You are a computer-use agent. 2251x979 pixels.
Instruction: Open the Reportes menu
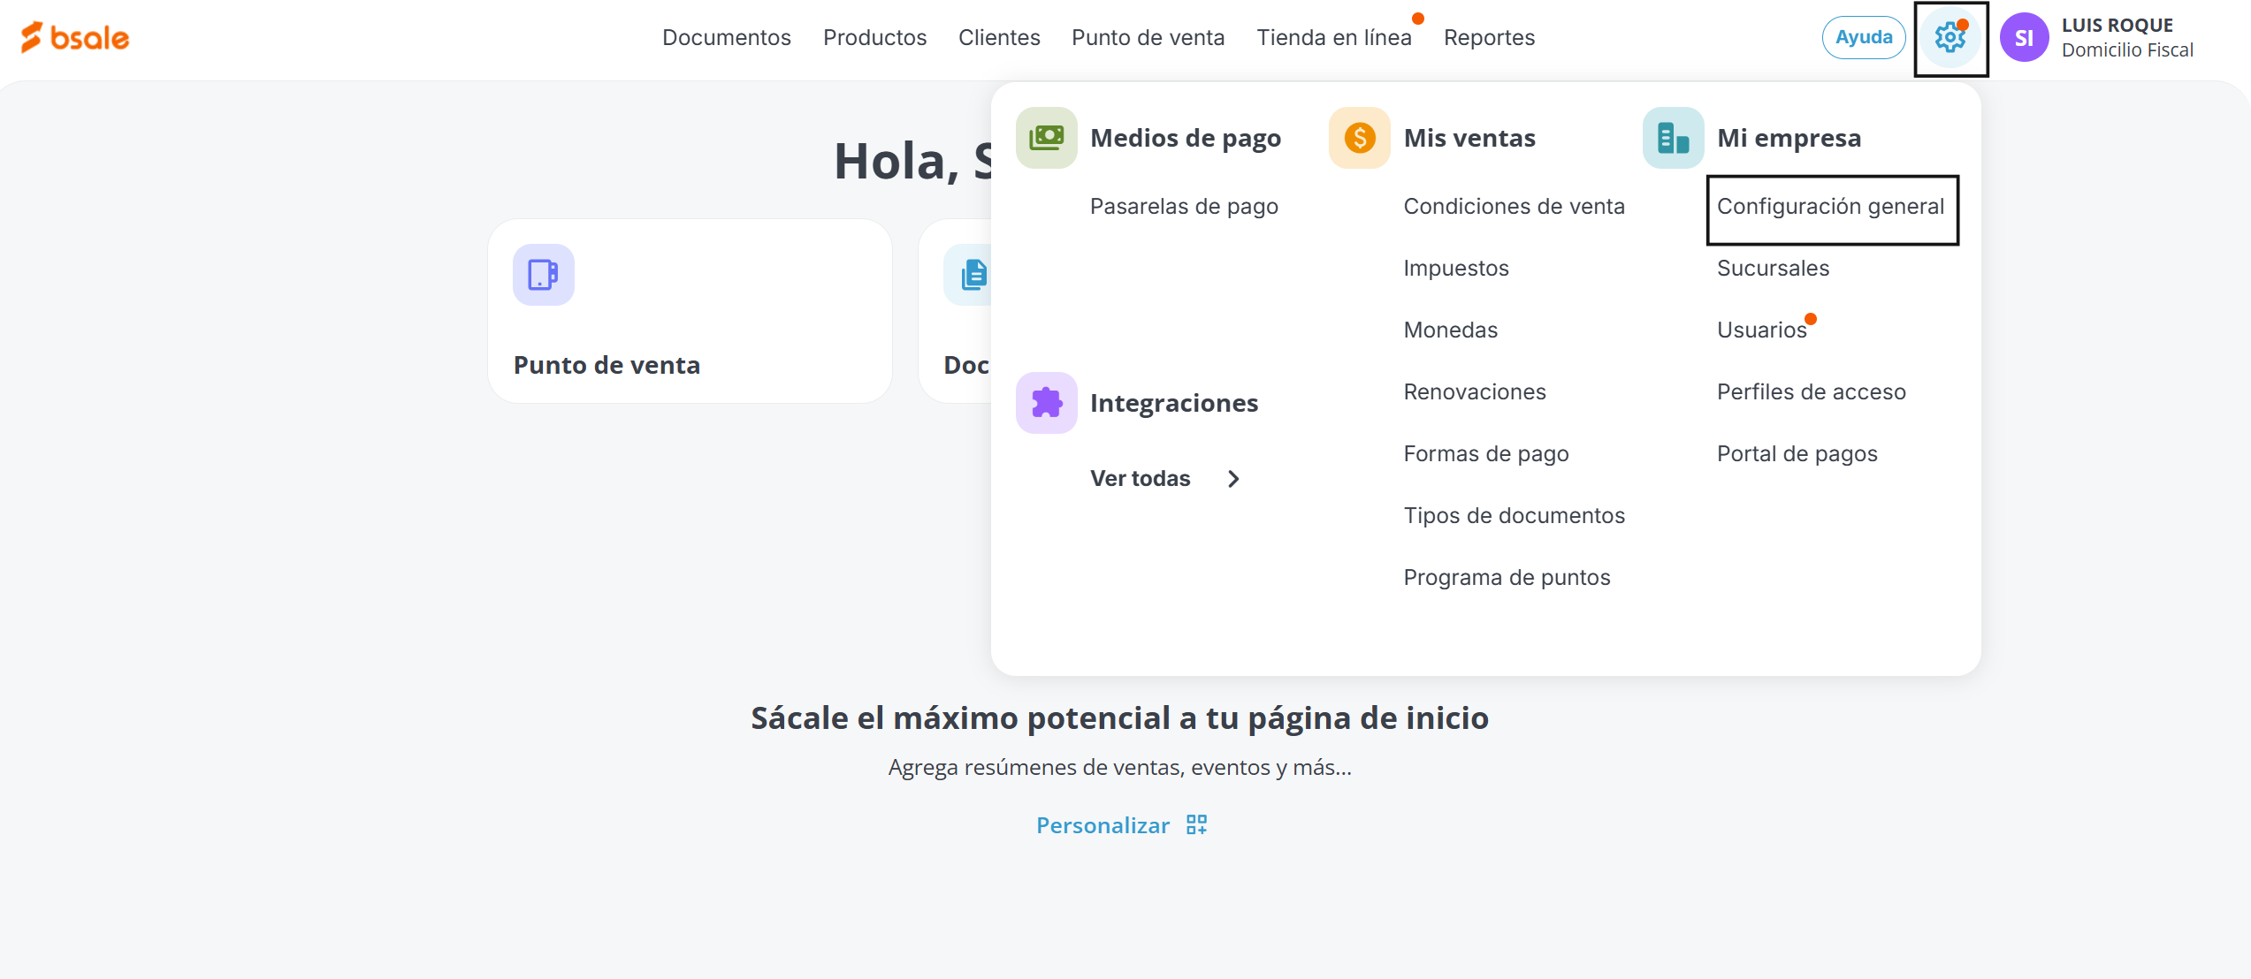coord(1489,38)
